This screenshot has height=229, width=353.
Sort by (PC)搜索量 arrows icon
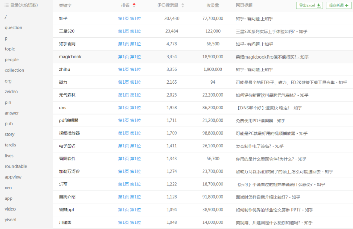183,5
